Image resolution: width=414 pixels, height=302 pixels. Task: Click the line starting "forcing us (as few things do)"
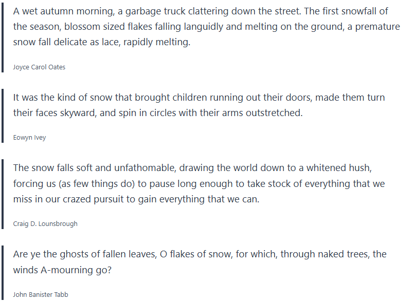point(199,183)
